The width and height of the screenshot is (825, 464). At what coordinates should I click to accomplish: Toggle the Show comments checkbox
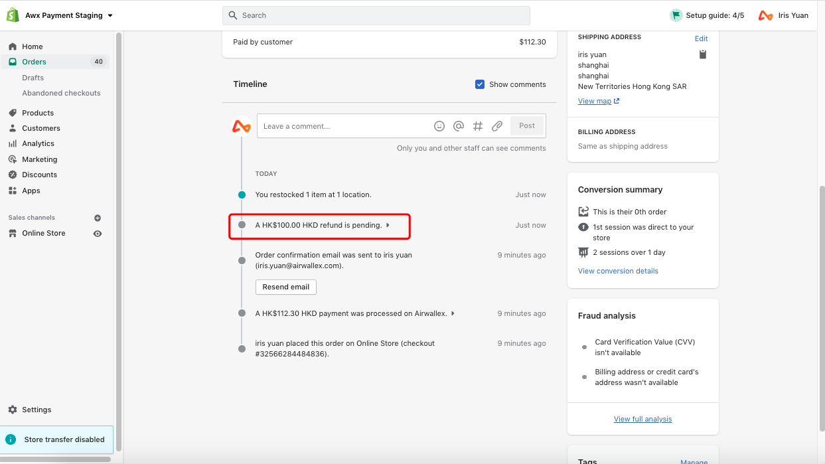(x=480, y=84)
